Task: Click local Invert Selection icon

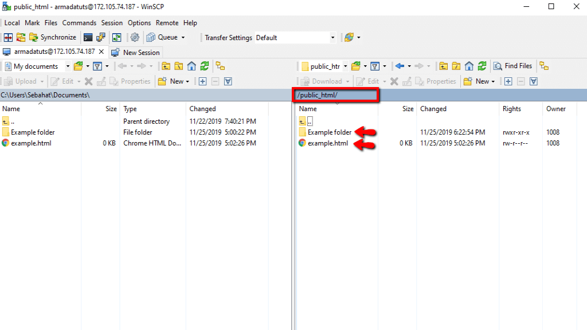Action: pos(228,81)
